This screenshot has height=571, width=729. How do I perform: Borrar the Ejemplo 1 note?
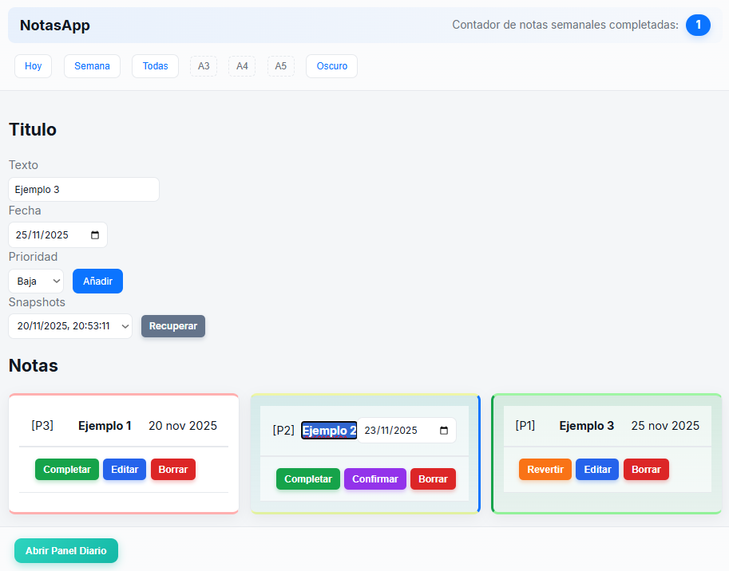[172, 469]
